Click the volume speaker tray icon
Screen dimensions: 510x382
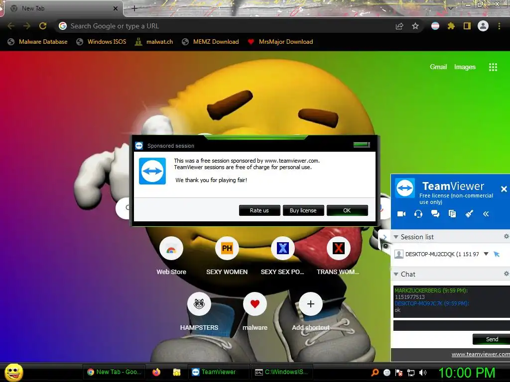pos(423,373)
